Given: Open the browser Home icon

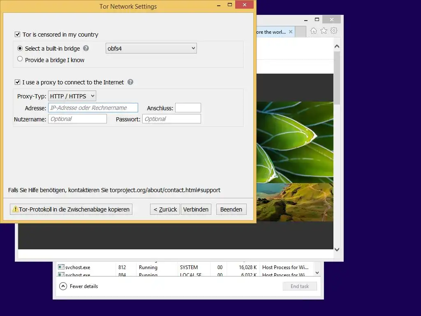Looking at the screenshot, I should click(314, 31).
